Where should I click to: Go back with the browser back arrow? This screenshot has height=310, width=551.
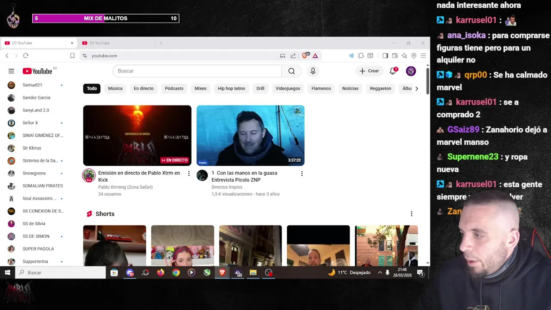pos(7,56)
